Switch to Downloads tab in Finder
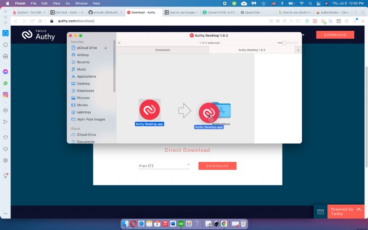 coord(163,50)
